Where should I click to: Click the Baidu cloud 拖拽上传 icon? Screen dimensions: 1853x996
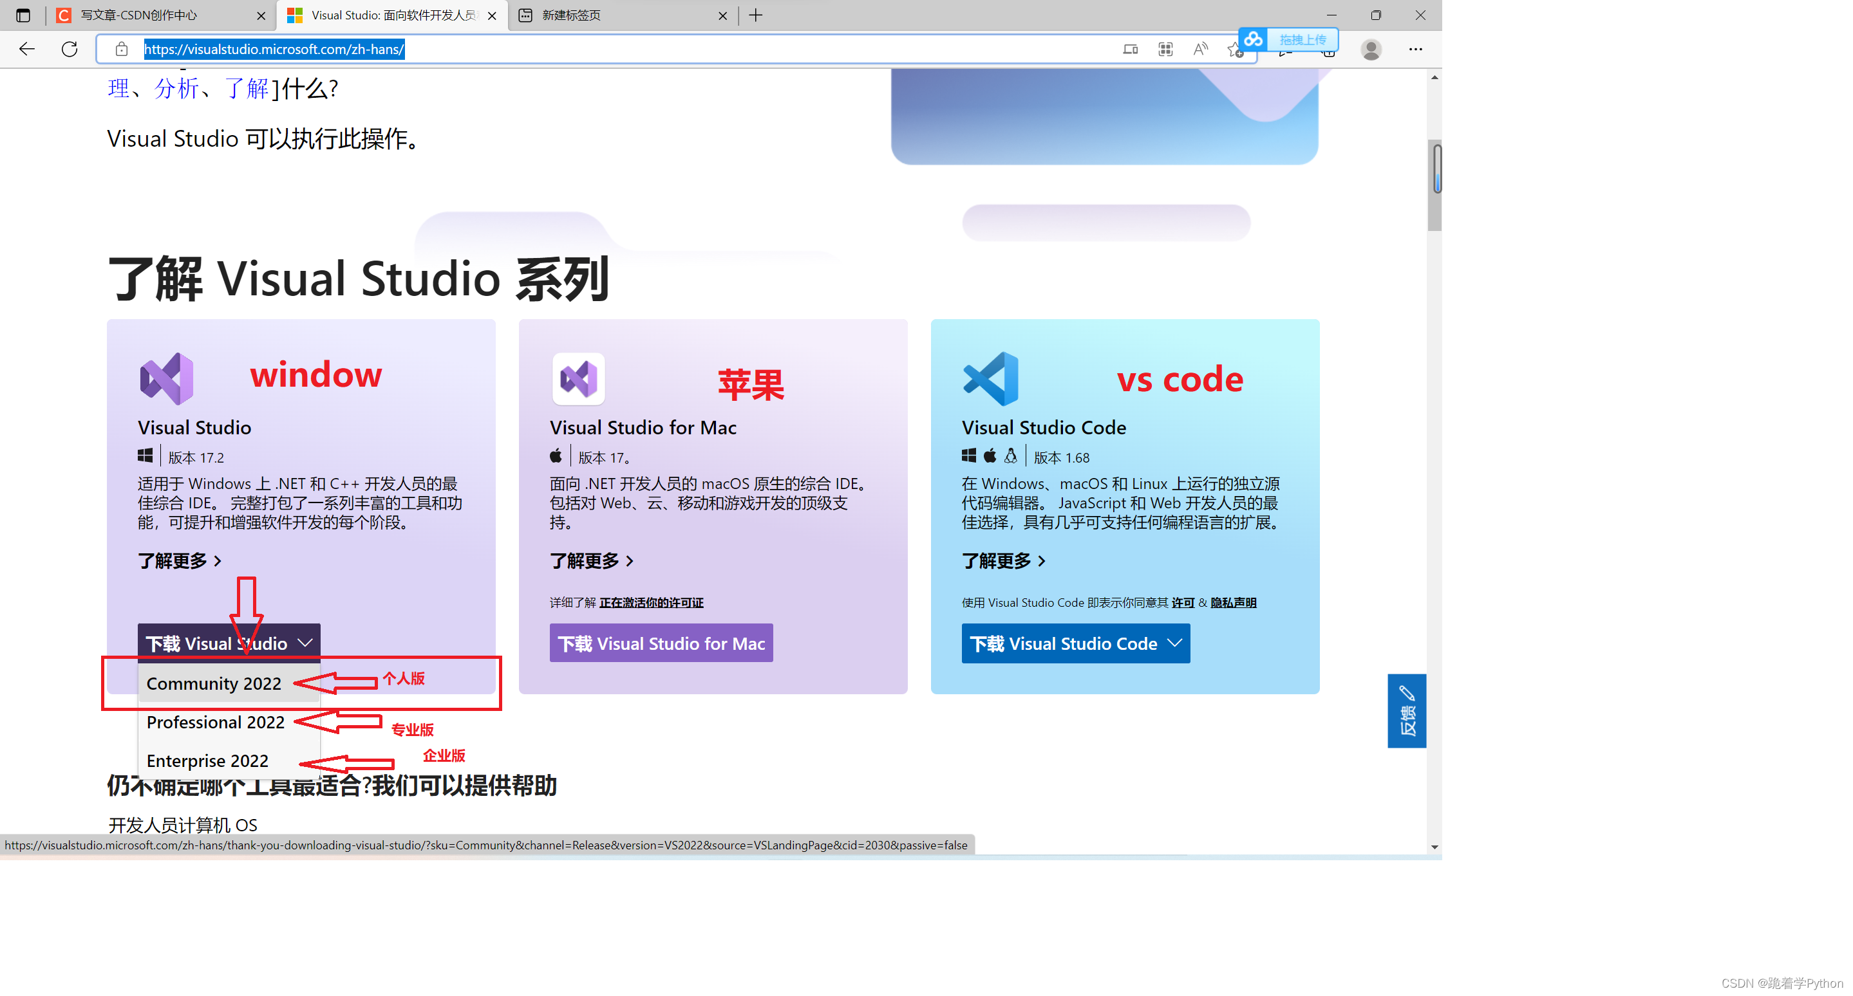tap(1252, 39)
